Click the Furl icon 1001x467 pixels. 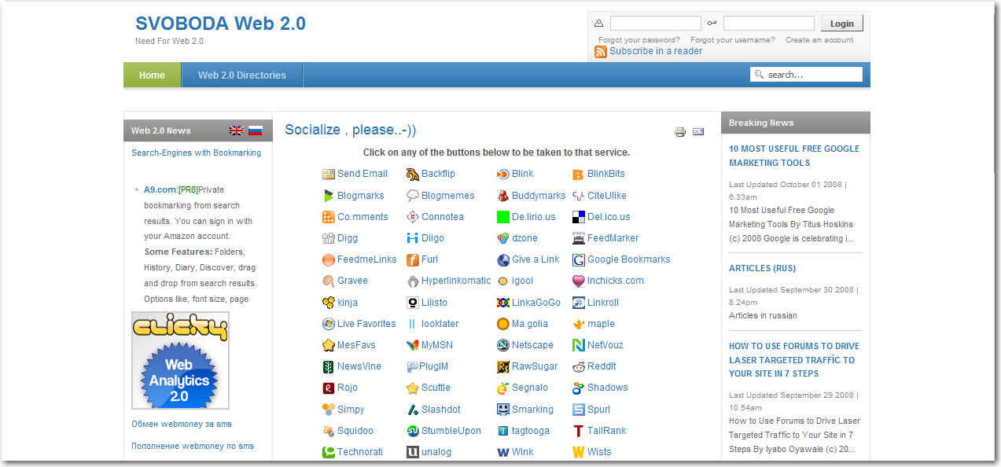click(412, 259)
